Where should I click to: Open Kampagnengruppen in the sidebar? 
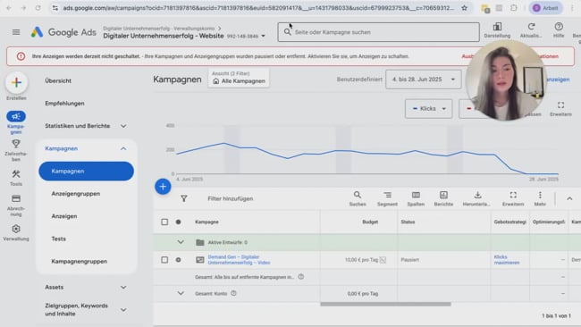[x=80, y=262]
